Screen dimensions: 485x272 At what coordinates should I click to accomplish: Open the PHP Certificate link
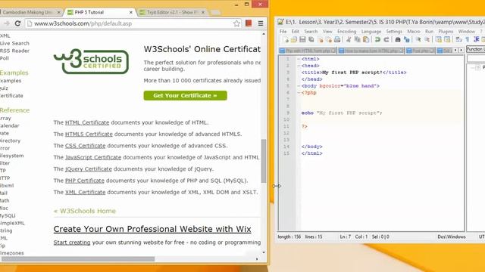(x=84, y=181)
